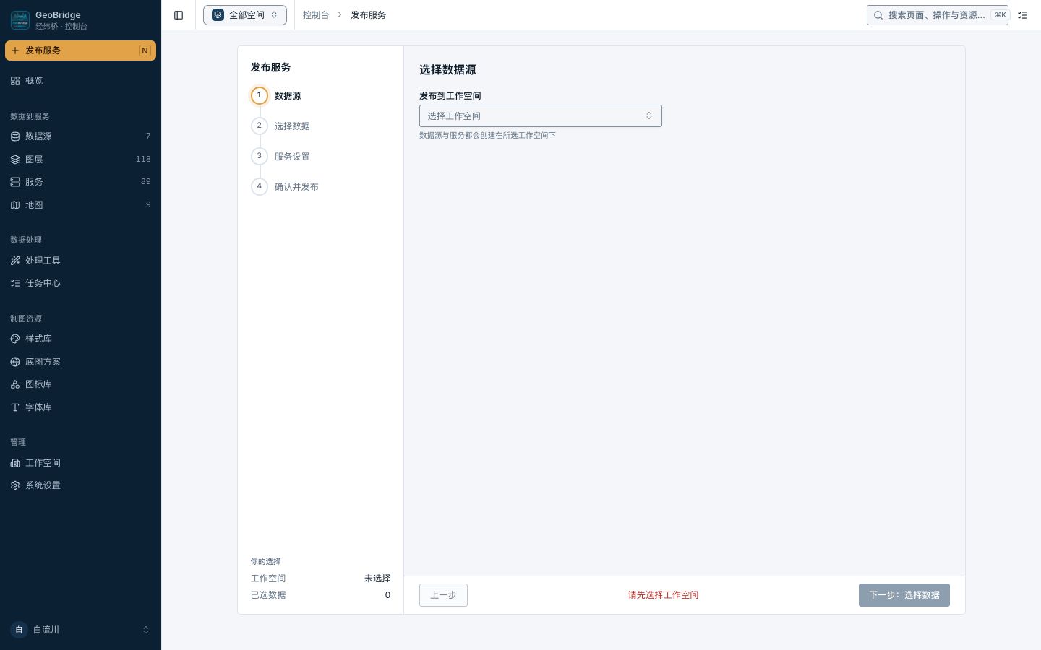The height and width of the screenshot is (650, 1041).
Task: Focus the 搜索页面 search field
Action: pos(938,15)
